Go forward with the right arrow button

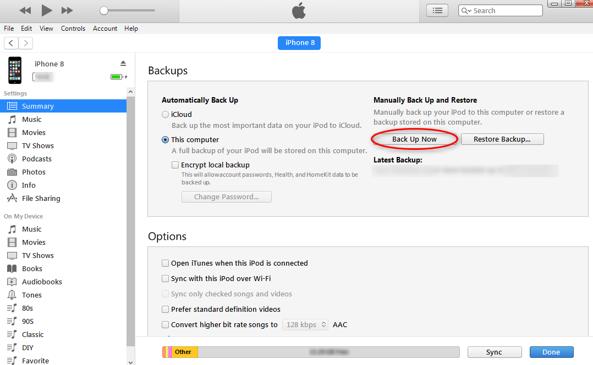(26, 43)
